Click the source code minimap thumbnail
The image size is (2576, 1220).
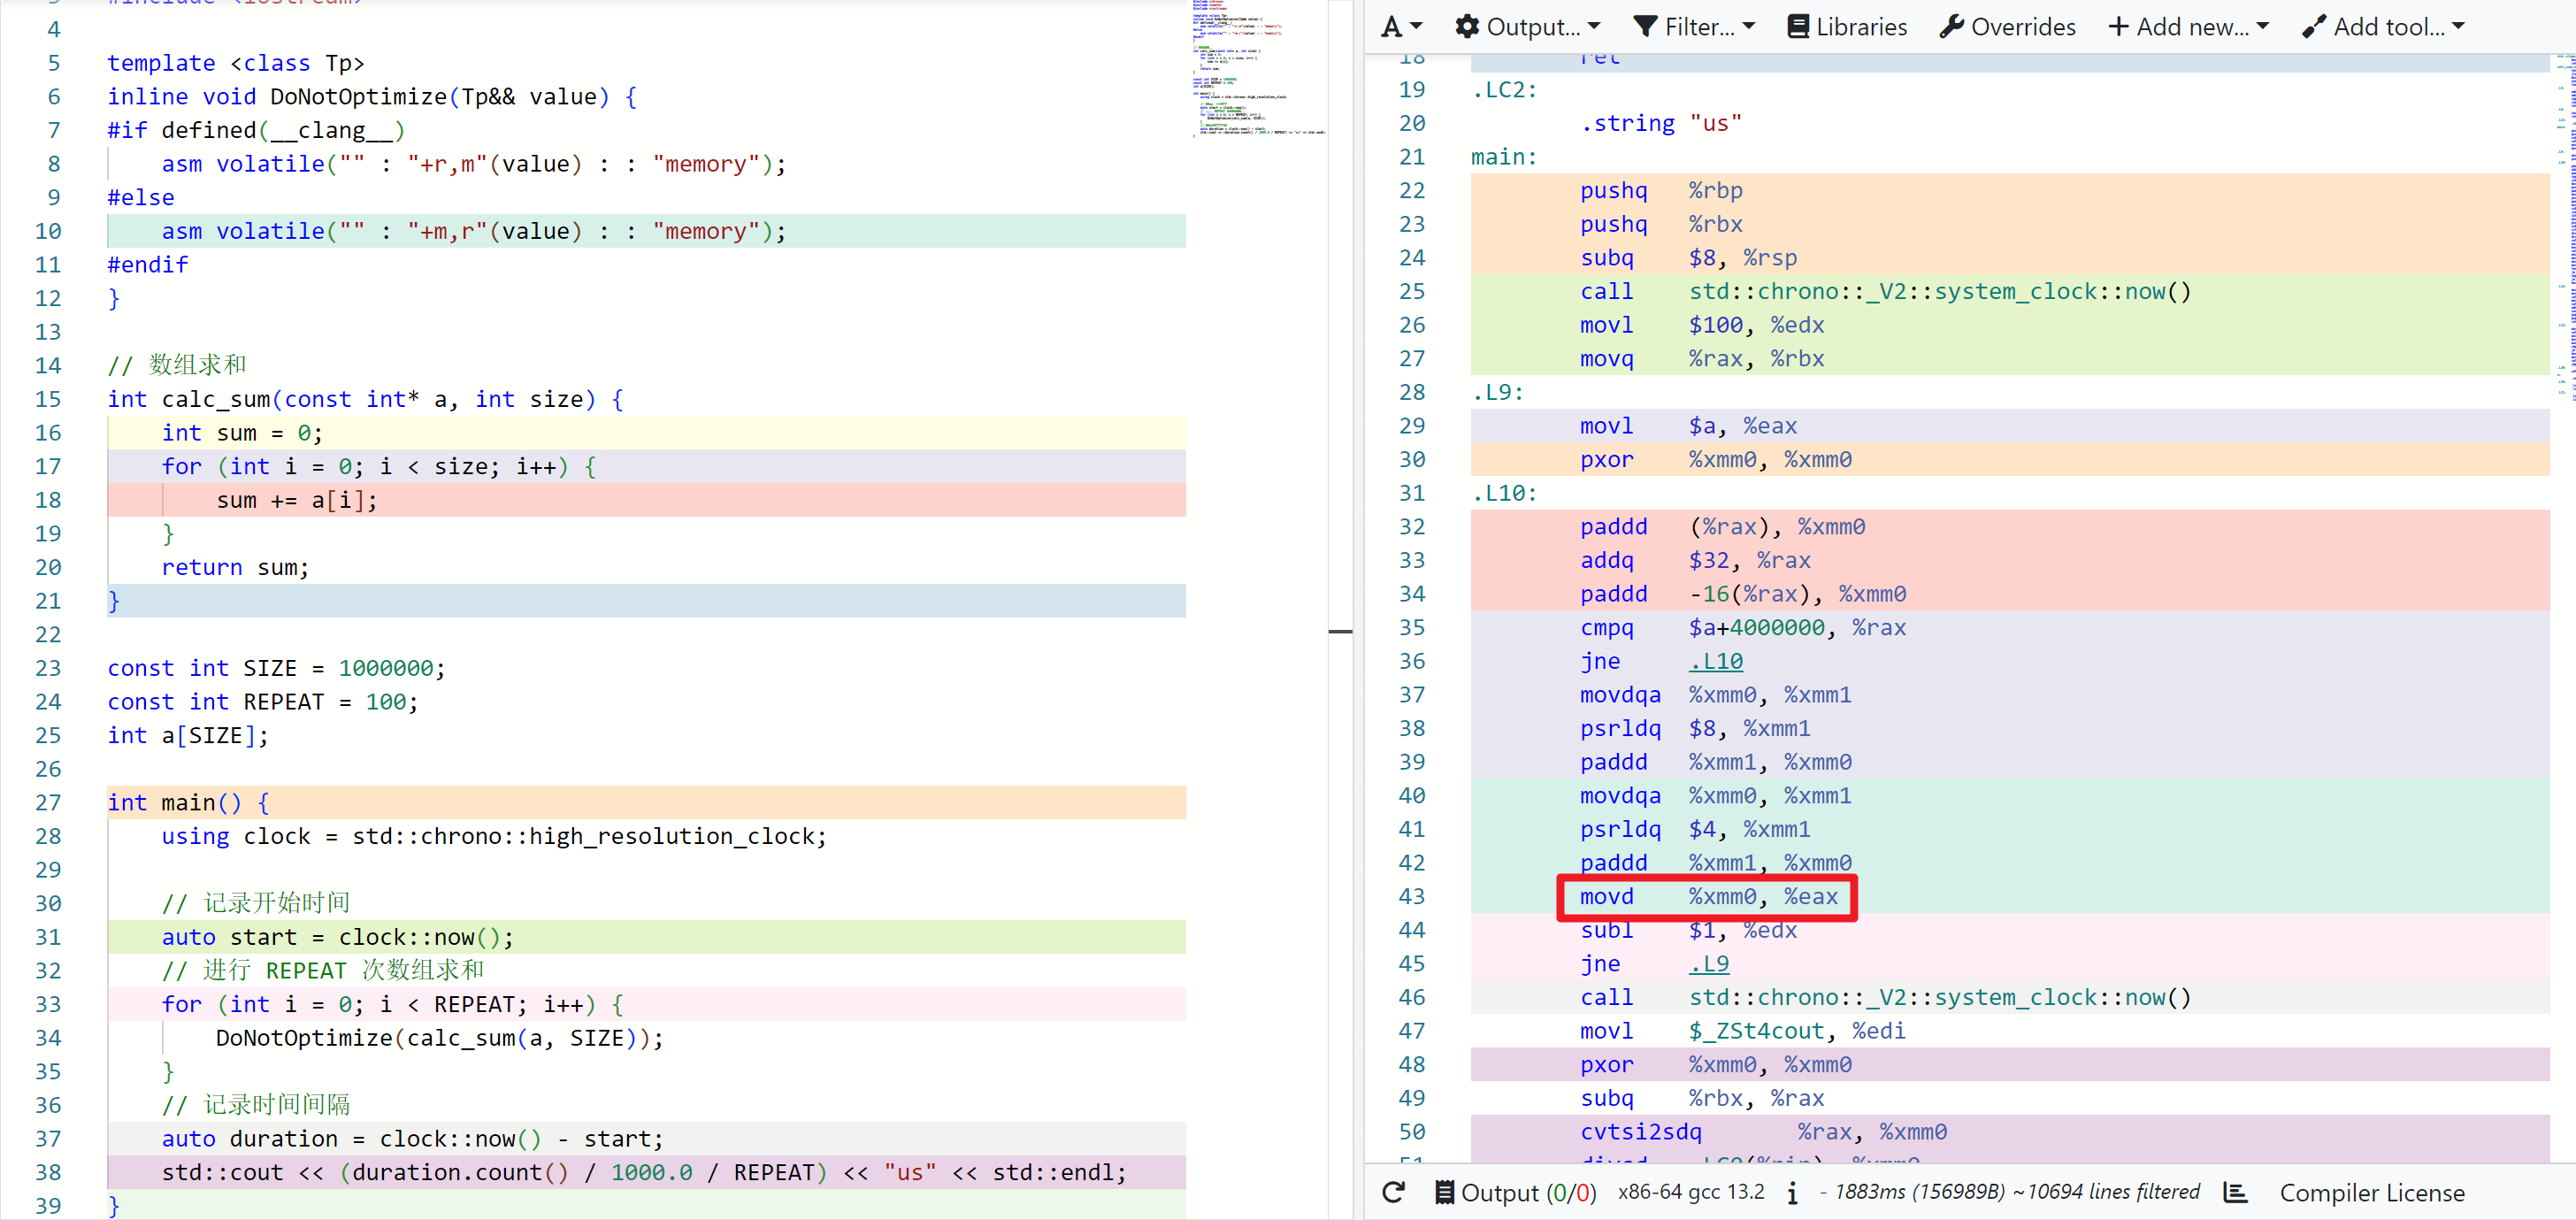pos(1256,70)
